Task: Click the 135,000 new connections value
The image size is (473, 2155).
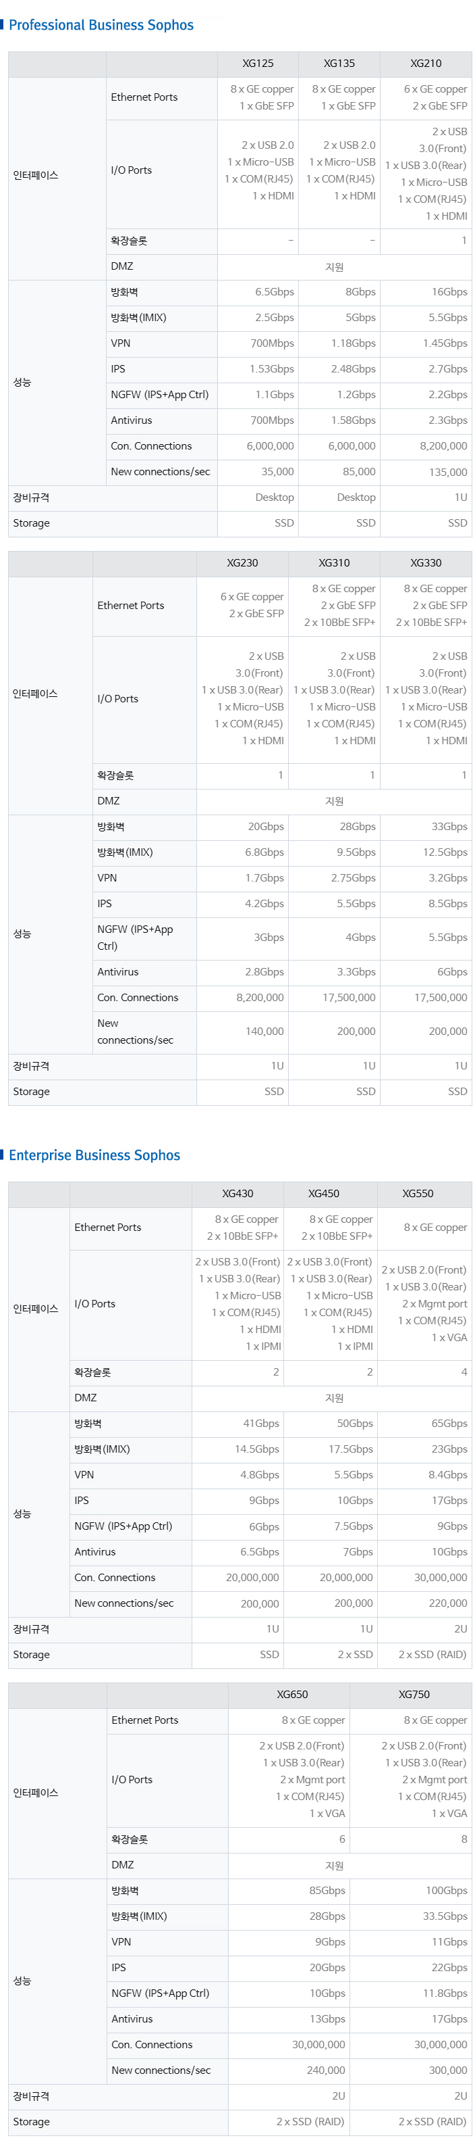Action: pyautogui.click(x=448, y=472)
